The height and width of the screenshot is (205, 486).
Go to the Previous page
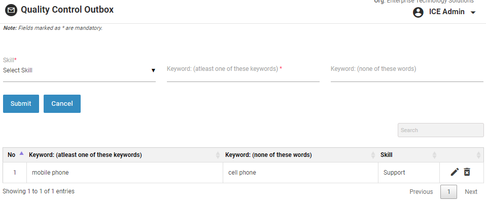[421, 192]
